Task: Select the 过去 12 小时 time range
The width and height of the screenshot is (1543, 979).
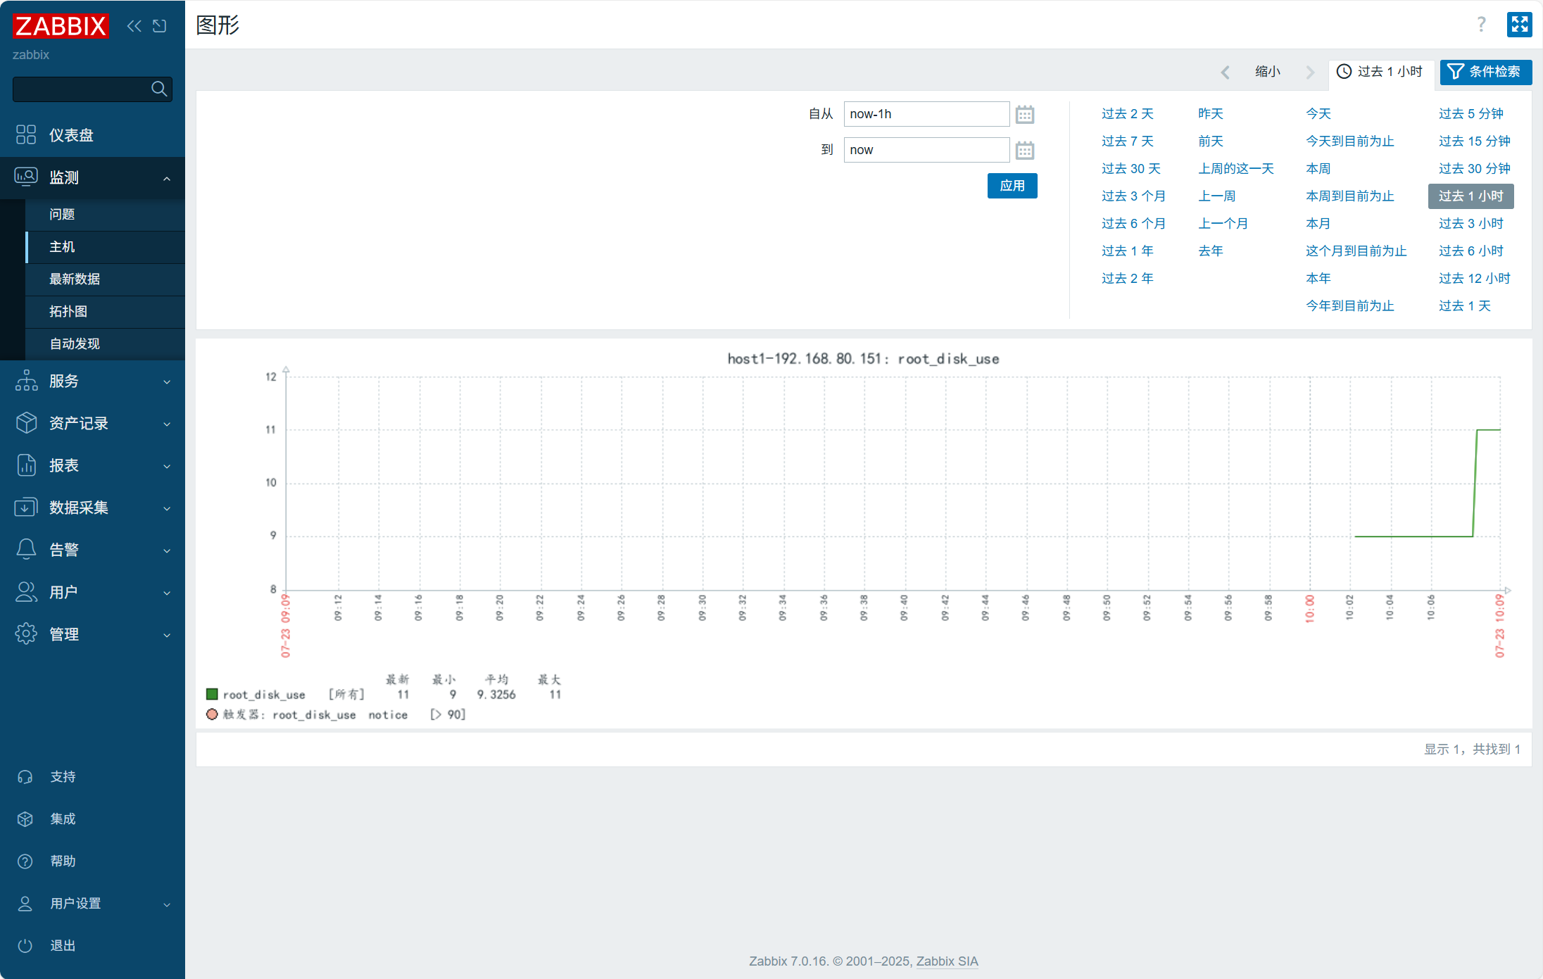Action: click(1475, 279)
